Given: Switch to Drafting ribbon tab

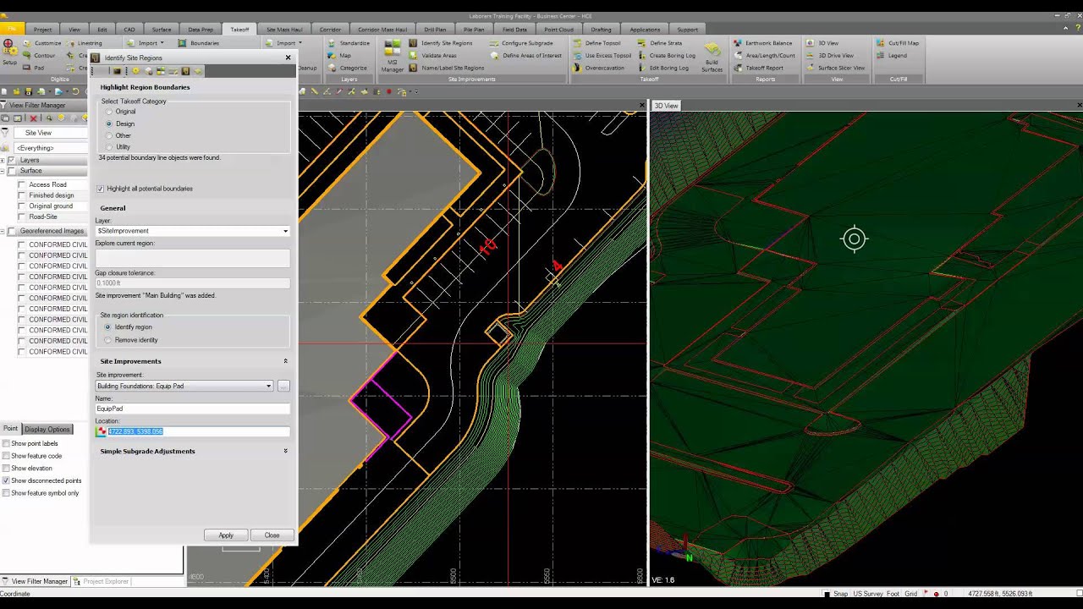Looking at the screenshot, I should pyautogui.click(x=601, y=30).
